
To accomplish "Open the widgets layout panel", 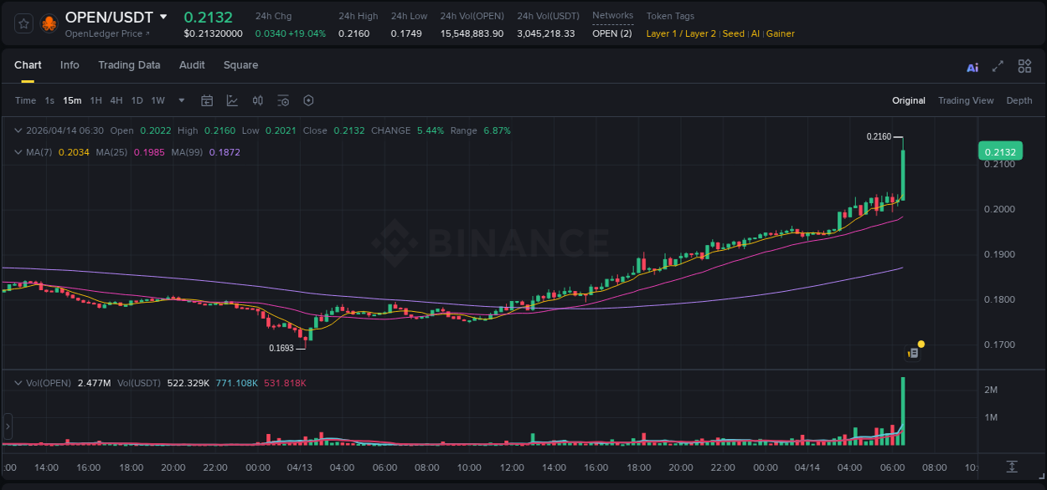I will [x=1024, y=65].
